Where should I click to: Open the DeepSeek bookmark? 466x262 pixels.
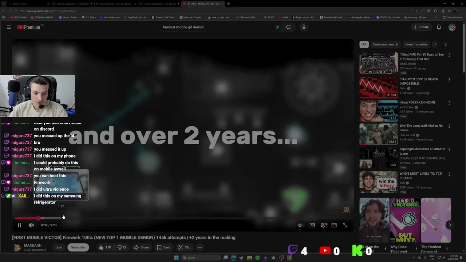pos(135,17)
